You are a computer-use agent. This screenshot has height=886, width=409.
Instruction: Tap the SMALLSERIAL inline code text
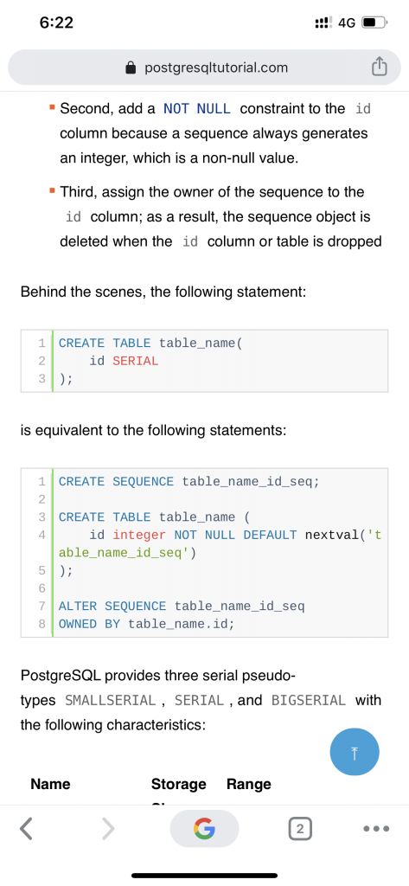tap(111, 700)
